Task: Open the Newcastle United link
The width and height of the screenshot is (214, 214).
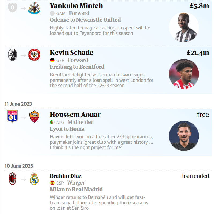Action: [98, 20]
